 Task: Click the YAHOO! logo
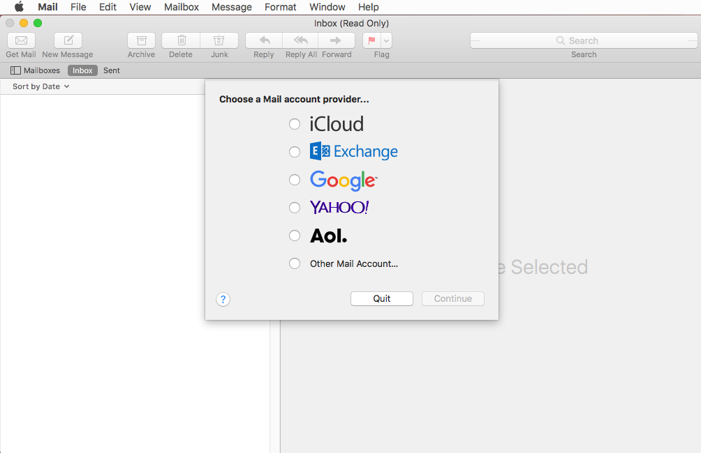pos(339,208)
